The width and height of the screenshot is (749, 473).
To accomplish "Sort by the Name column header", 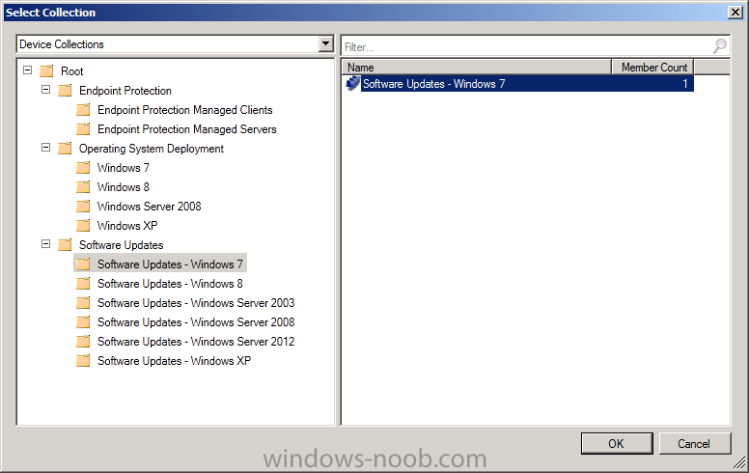I will pos(476,68).
